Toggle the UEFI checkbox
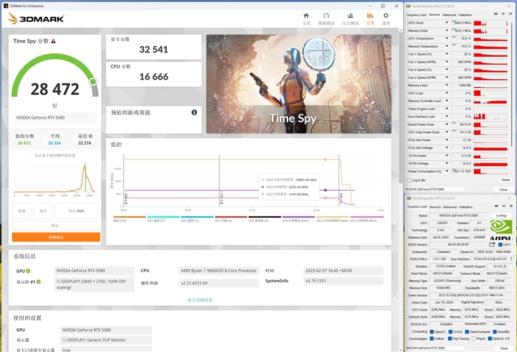The height and width of the screenshot is (352, 517). click(500, 245)
